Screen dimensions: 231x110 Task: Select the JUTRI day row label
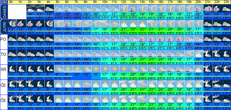click(x=4, y=27)
